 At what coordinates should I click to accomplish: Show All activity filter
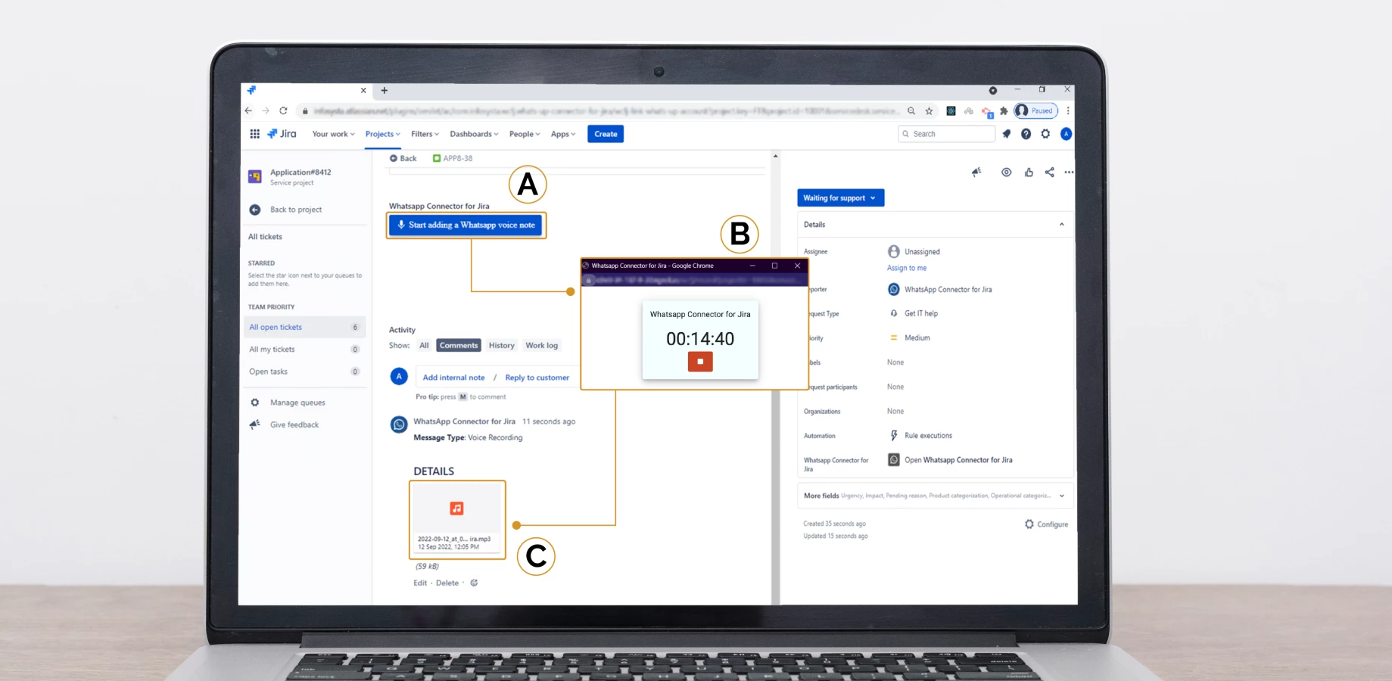pyautogui.click(x=424, y=346)
